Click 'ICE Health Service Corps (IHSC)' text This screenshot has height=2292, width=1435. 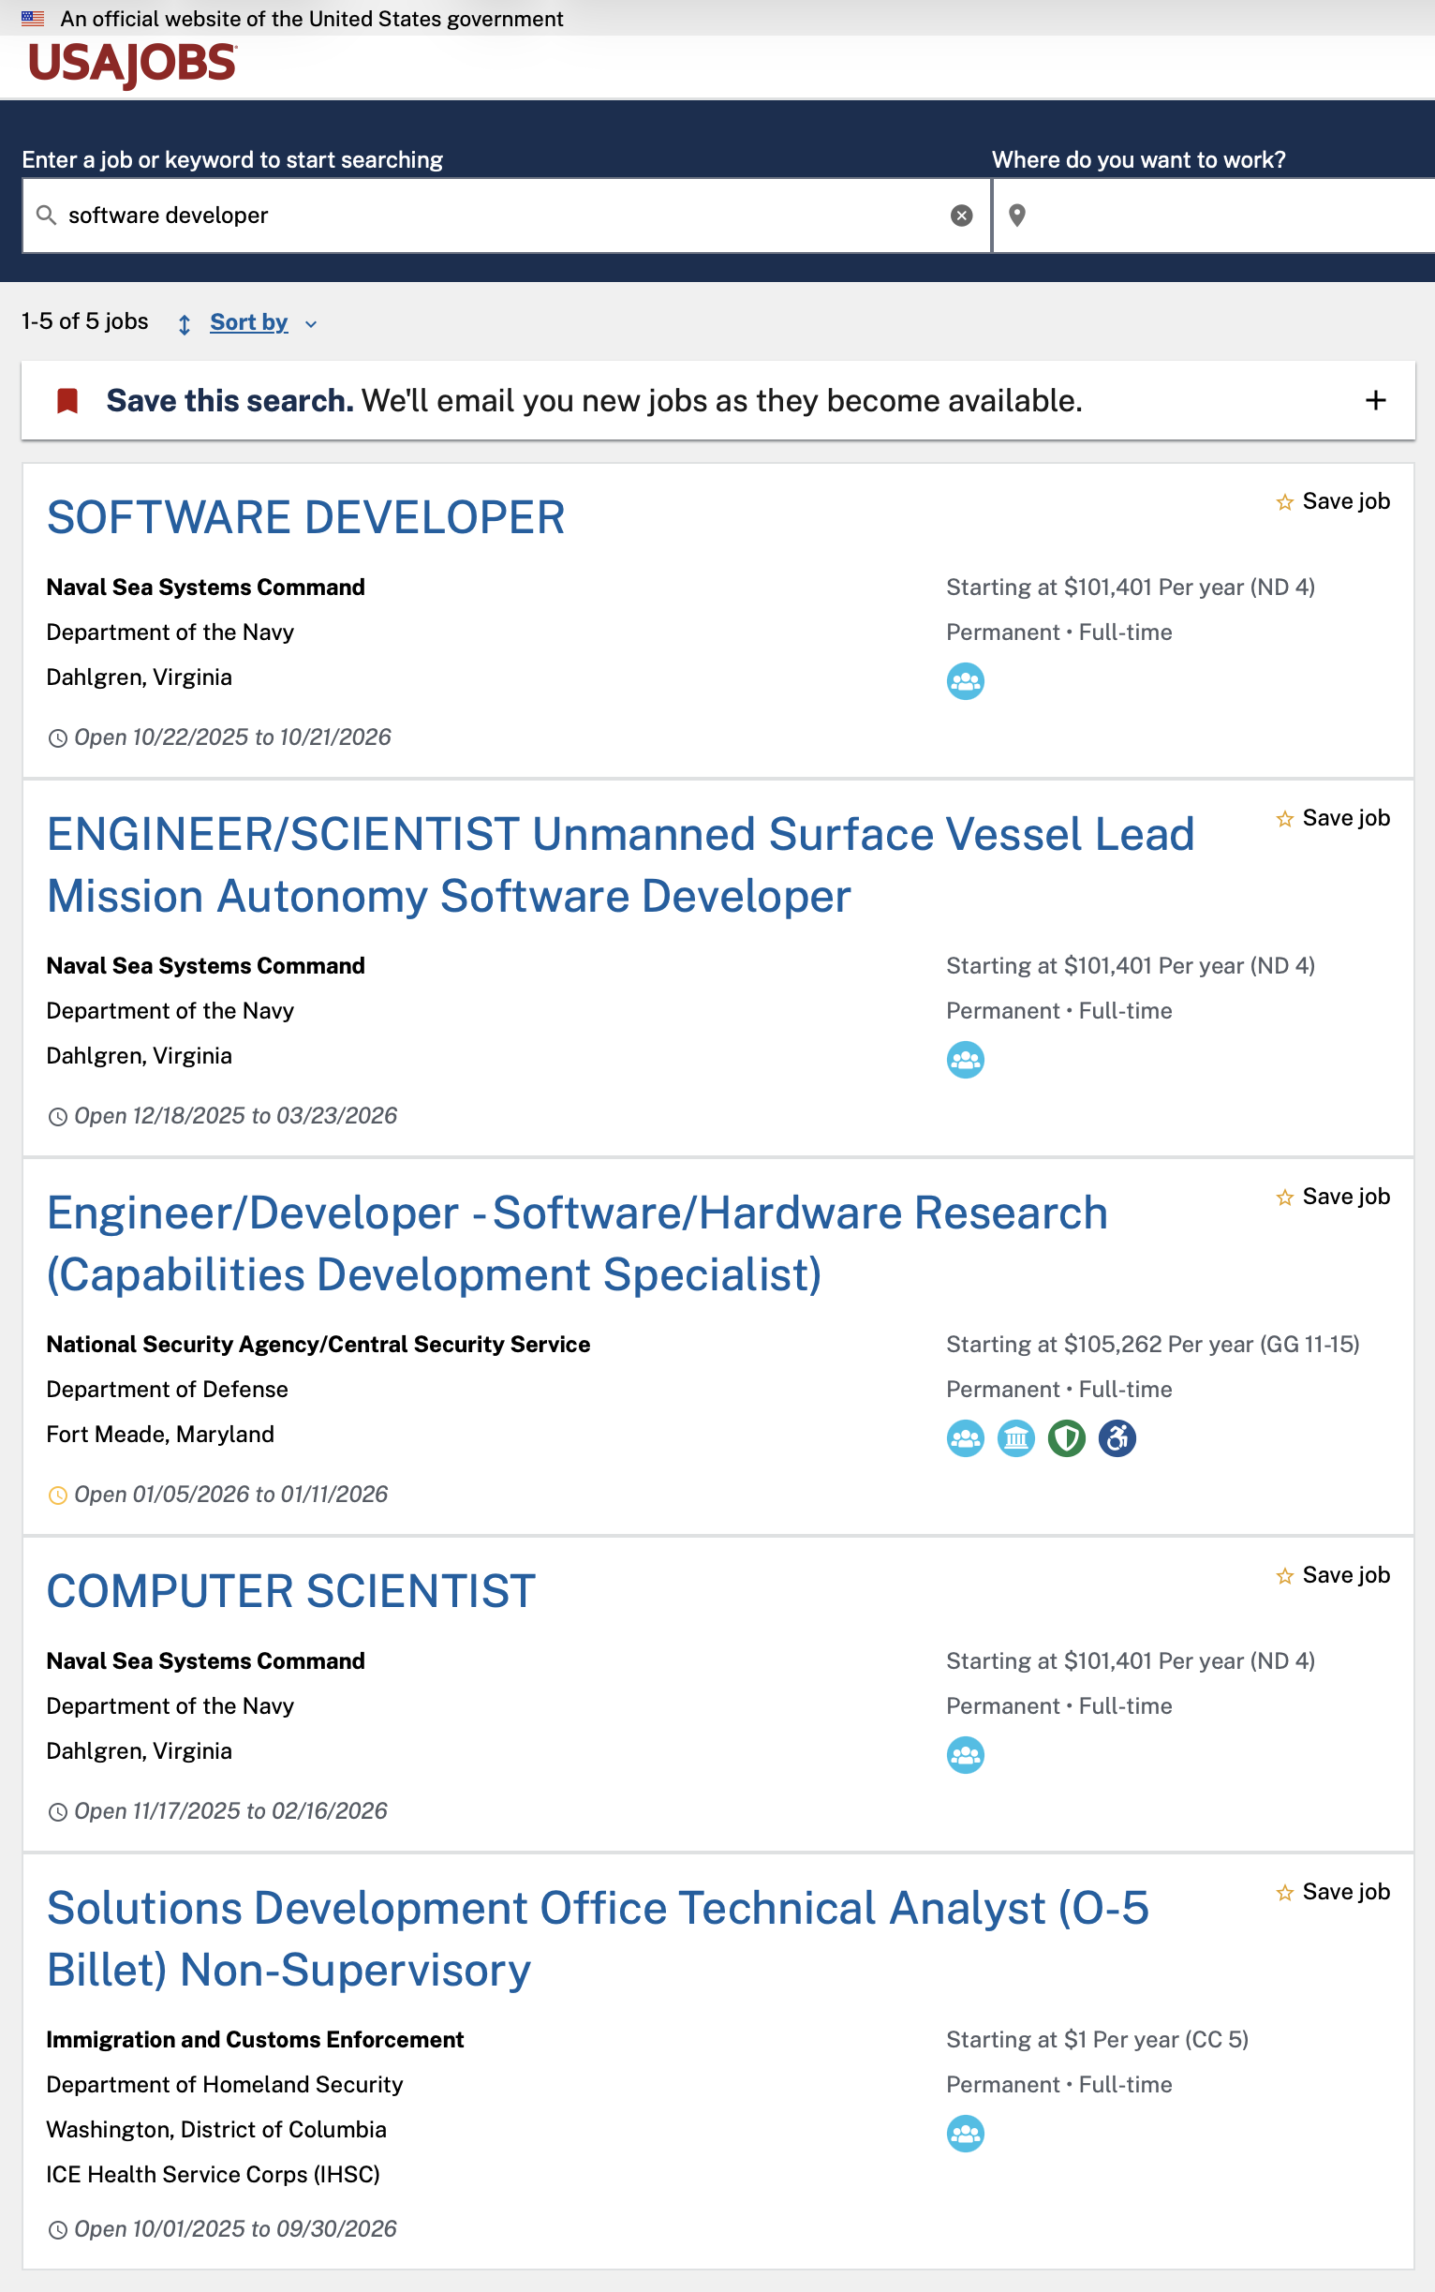214,2173
